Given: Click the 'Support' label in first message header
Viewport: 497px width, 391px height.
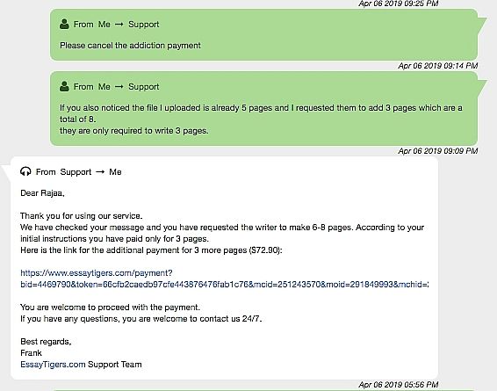Looking at the screenshot, I should tap(144, 25).
